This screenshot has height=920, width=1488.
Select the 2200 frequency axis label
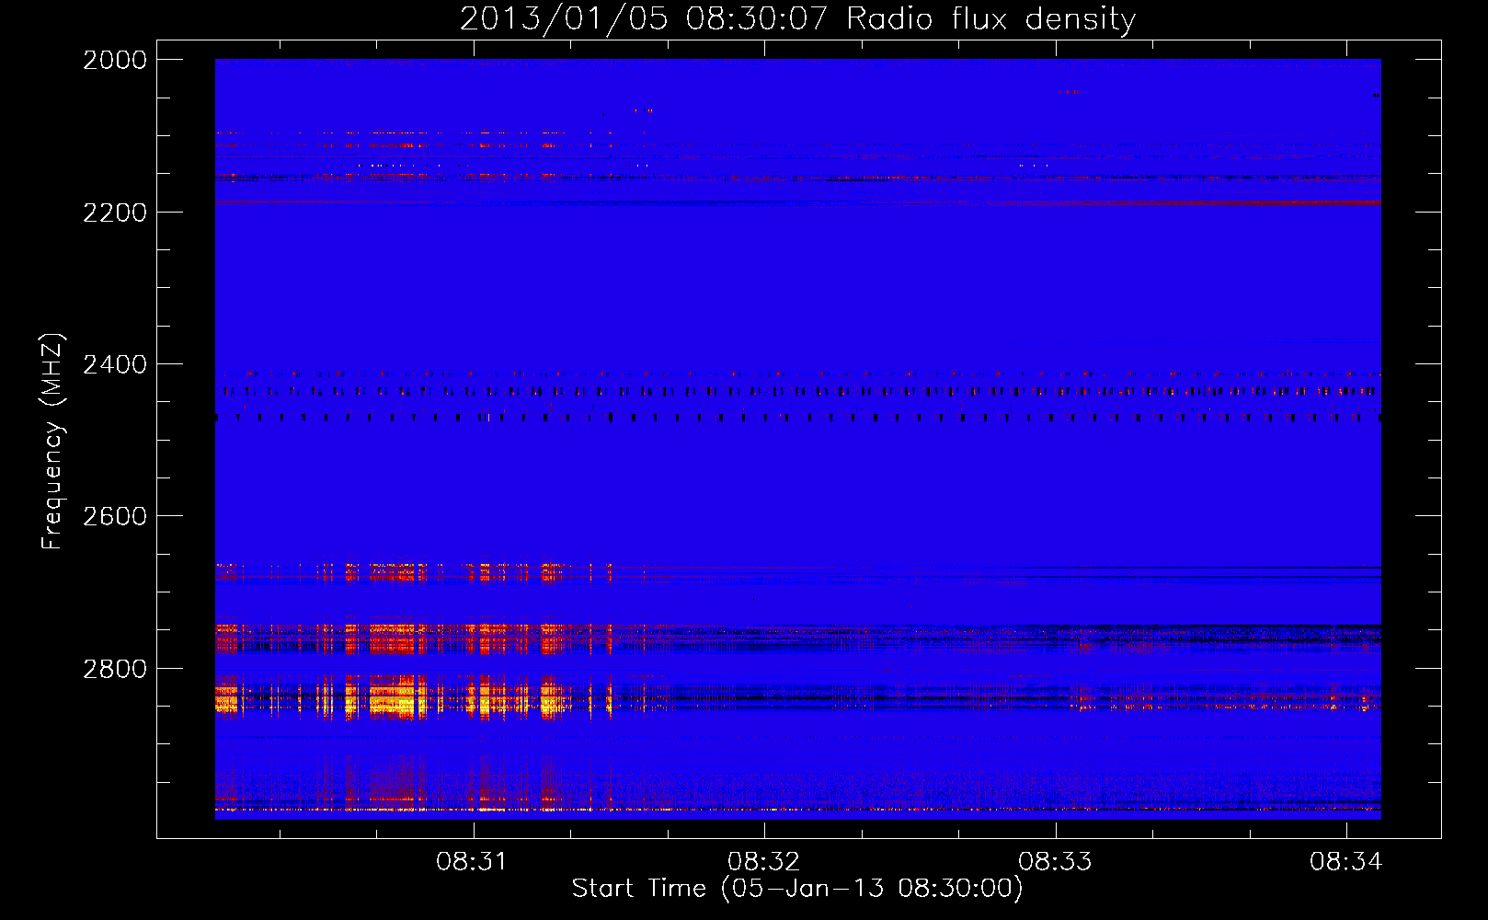[x=115, y=213]
